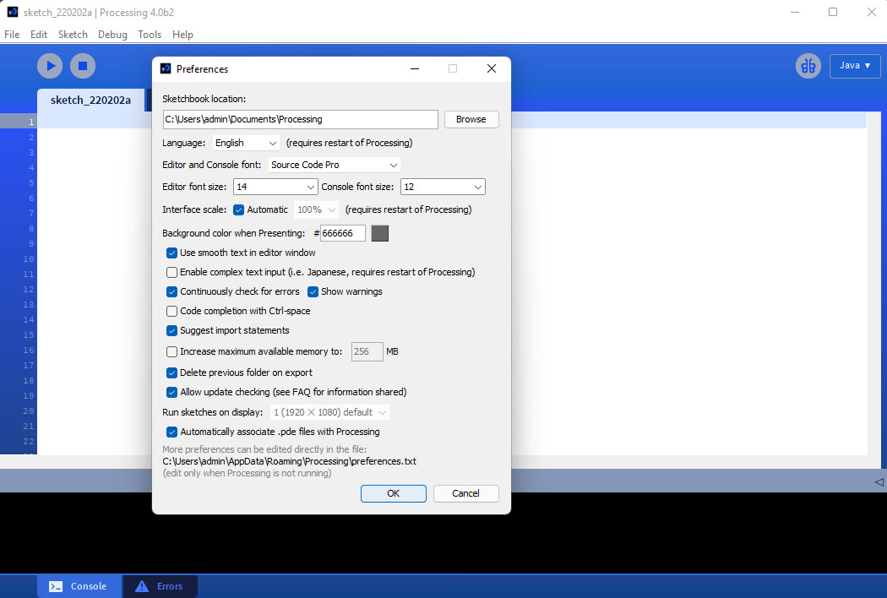Enable Increase maximum available memory checkbox
The width and height of the screenshot is (887, 598).
pyautogui.click(x=172, y=351)
